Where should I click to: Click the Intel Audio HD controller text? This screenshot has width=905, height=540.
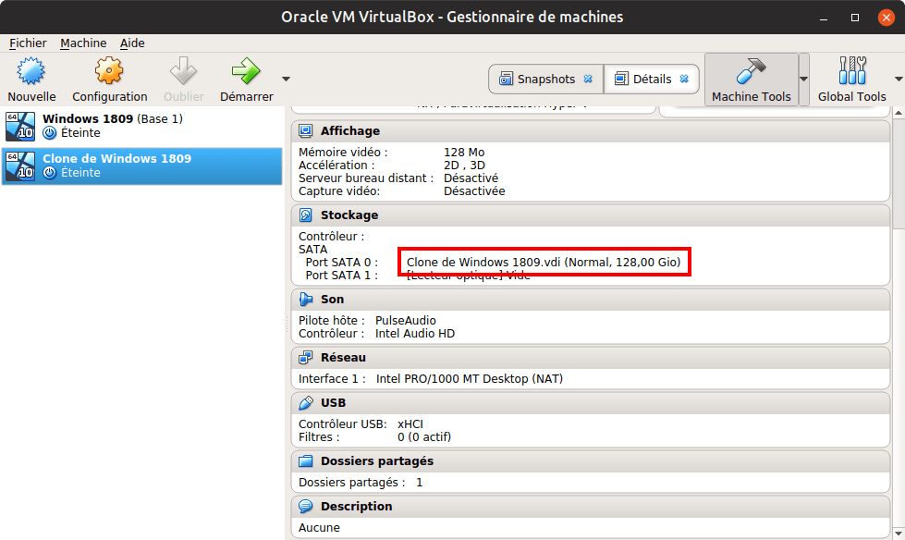415,334
